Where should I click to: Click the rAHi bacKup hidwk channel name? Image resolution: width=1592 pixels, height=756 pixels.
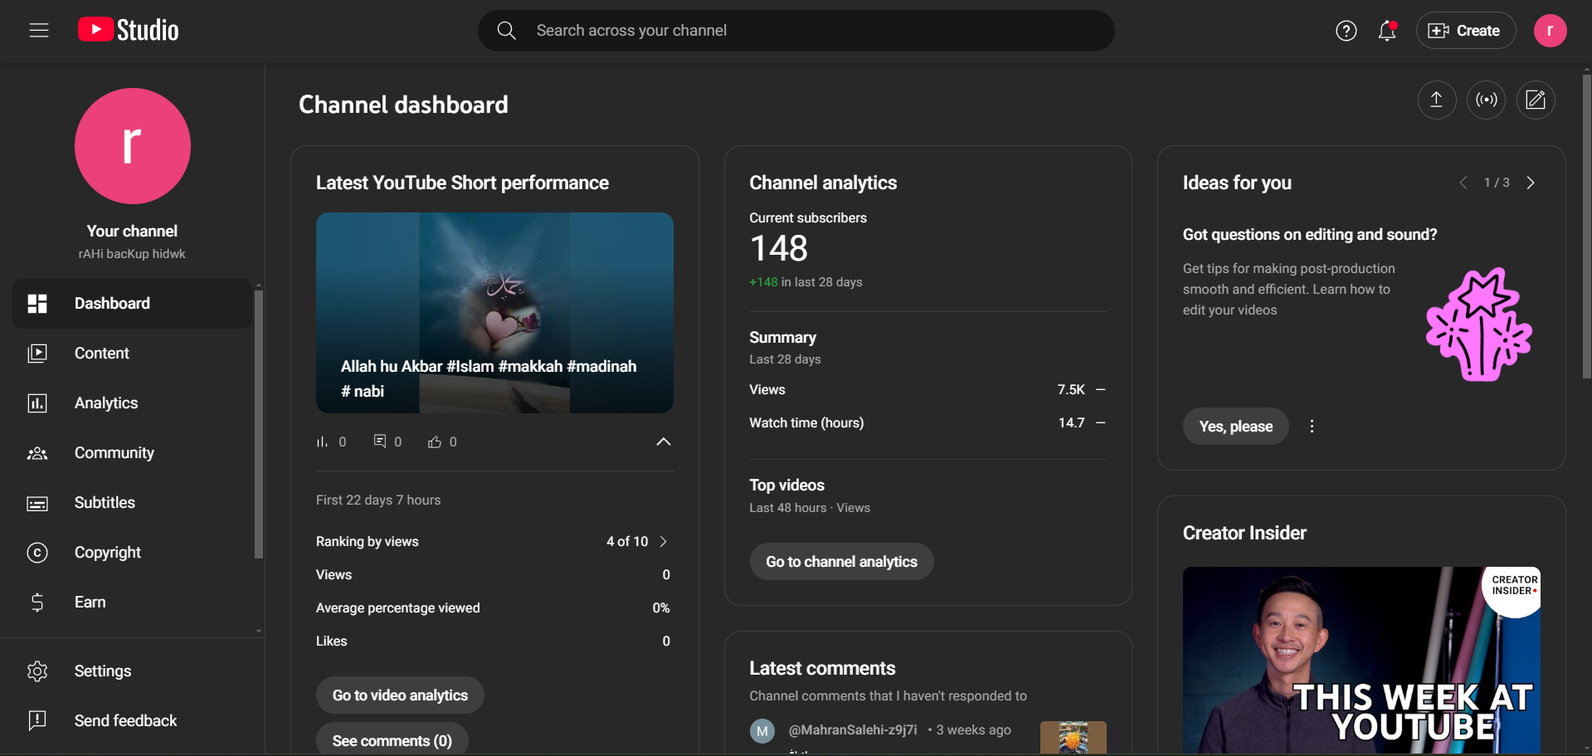pyautogui.click(x=132, y=254)
